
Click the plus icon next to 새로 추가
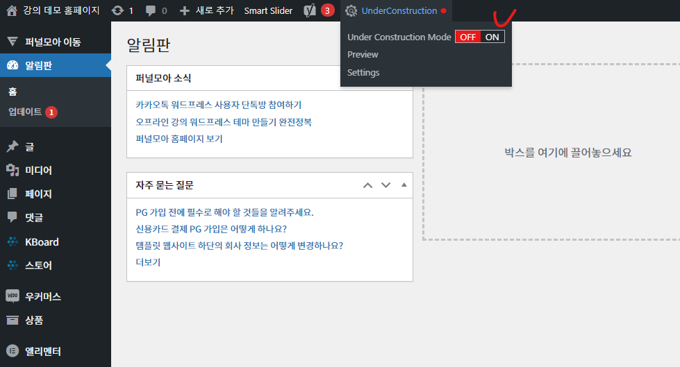185,11
